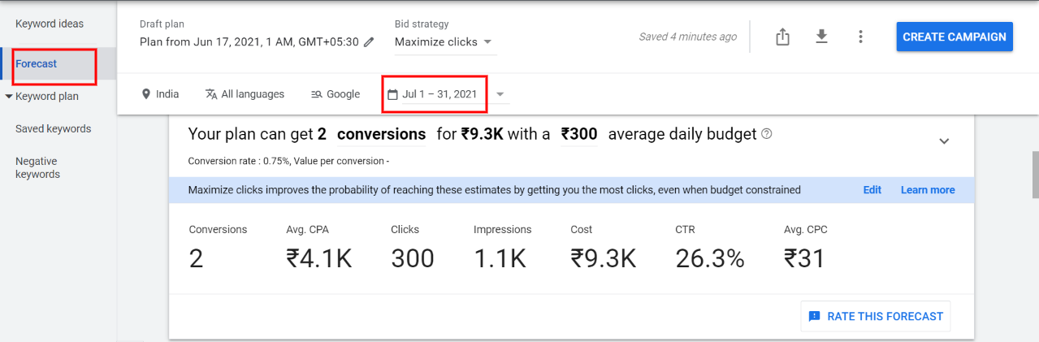
Task: Click the India location pin icon
Action: tap(146, 94)
